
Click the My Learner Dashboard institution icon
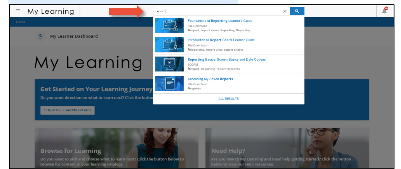point(40,36)
